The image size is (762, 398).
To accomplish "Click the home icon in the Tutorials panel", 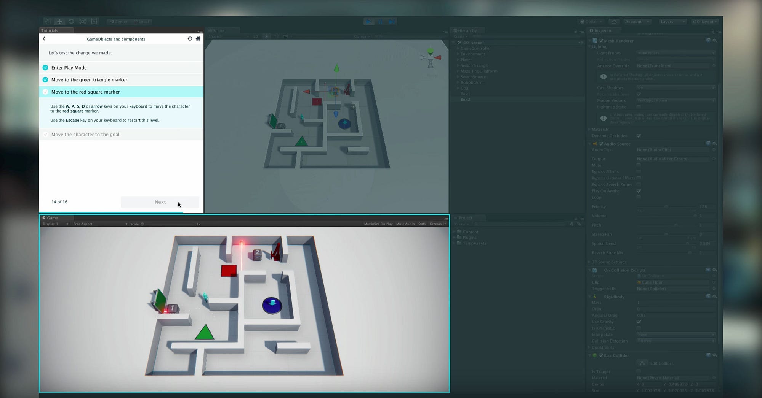I will pos(198,39).
